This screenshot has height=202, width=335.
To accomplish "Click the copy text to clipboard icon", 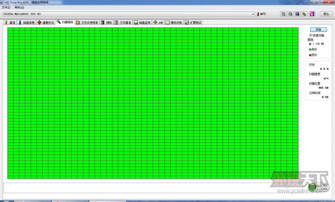I will coord(283,14).
